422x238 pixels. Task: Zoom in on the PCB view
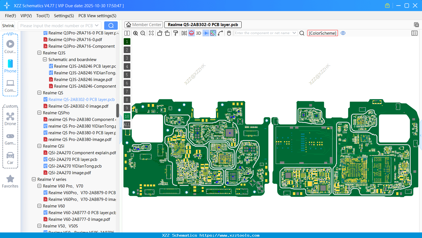(x=135, y=33)
